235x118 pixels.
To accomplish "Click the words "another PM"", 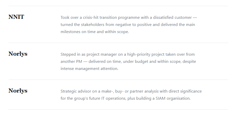I will tap(71, 62).
